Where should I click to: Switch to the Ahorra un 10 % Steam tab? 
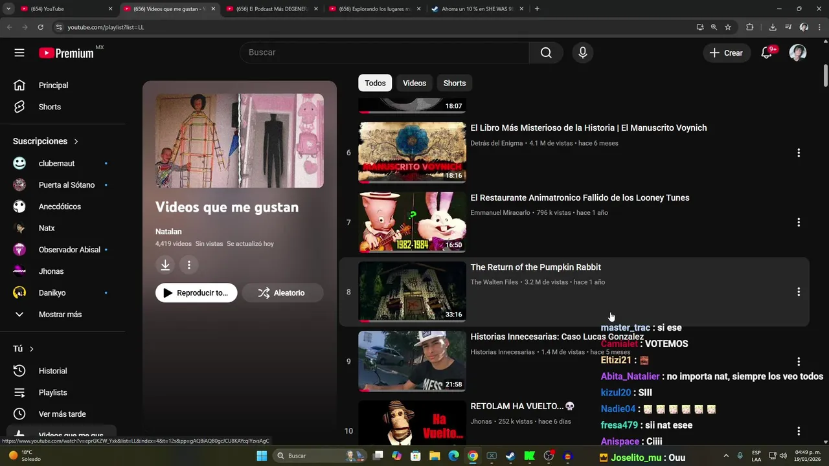point(477,9)
